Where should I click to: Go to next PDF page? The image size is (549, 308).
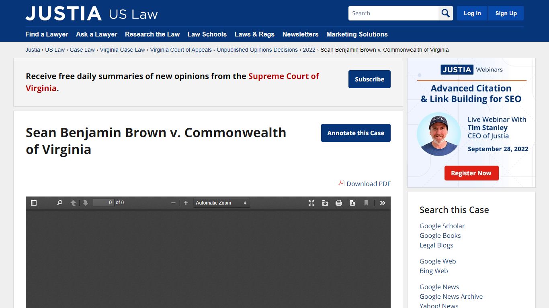point(85,203)
